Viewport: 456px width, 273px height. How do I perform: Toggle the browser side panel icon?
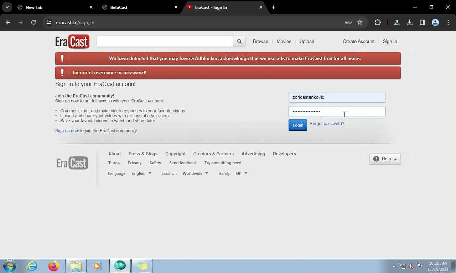pos(423,22)
